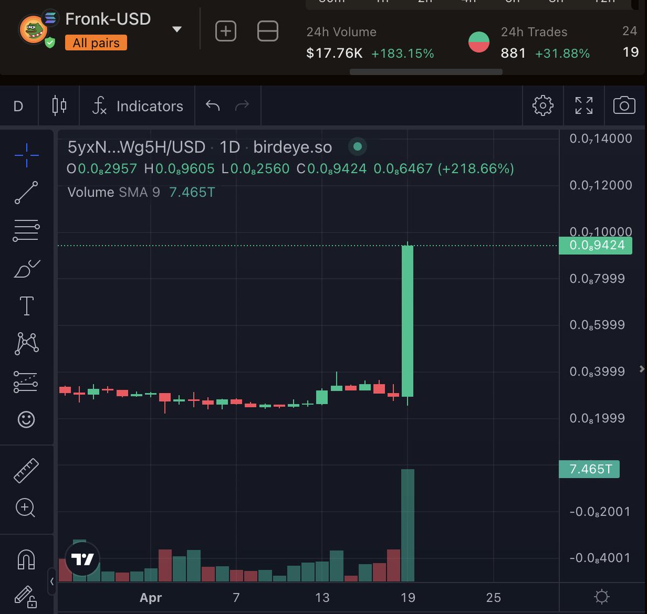This screenshot has height=614, width=647.
Task: Click the 19 date on the time axis
Action: [x=408, y=597]
